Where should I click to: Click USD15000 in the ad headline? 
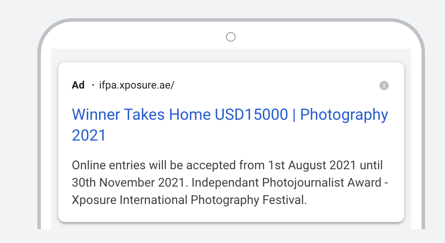pyautogui.click(x=252, y=115)
